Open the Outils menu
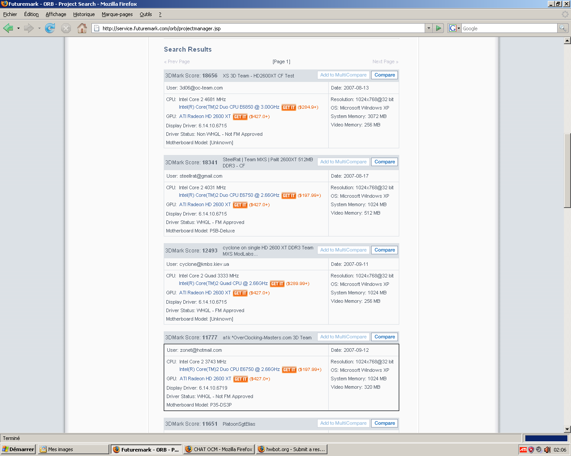 [145, 14]
